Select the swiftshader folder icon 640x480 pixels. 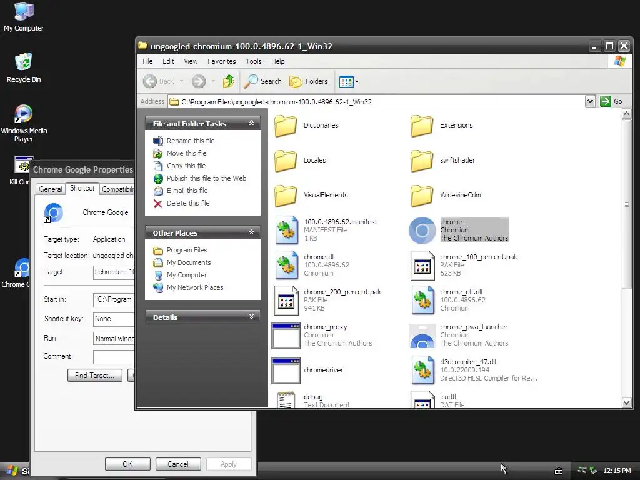pyautogui.click(x=422, y=161)
